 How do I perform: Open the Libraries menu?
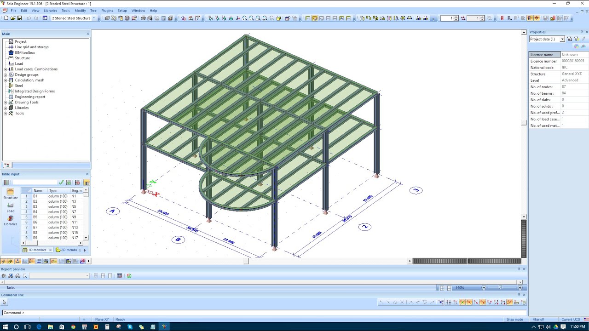click(x=50, y=10)
